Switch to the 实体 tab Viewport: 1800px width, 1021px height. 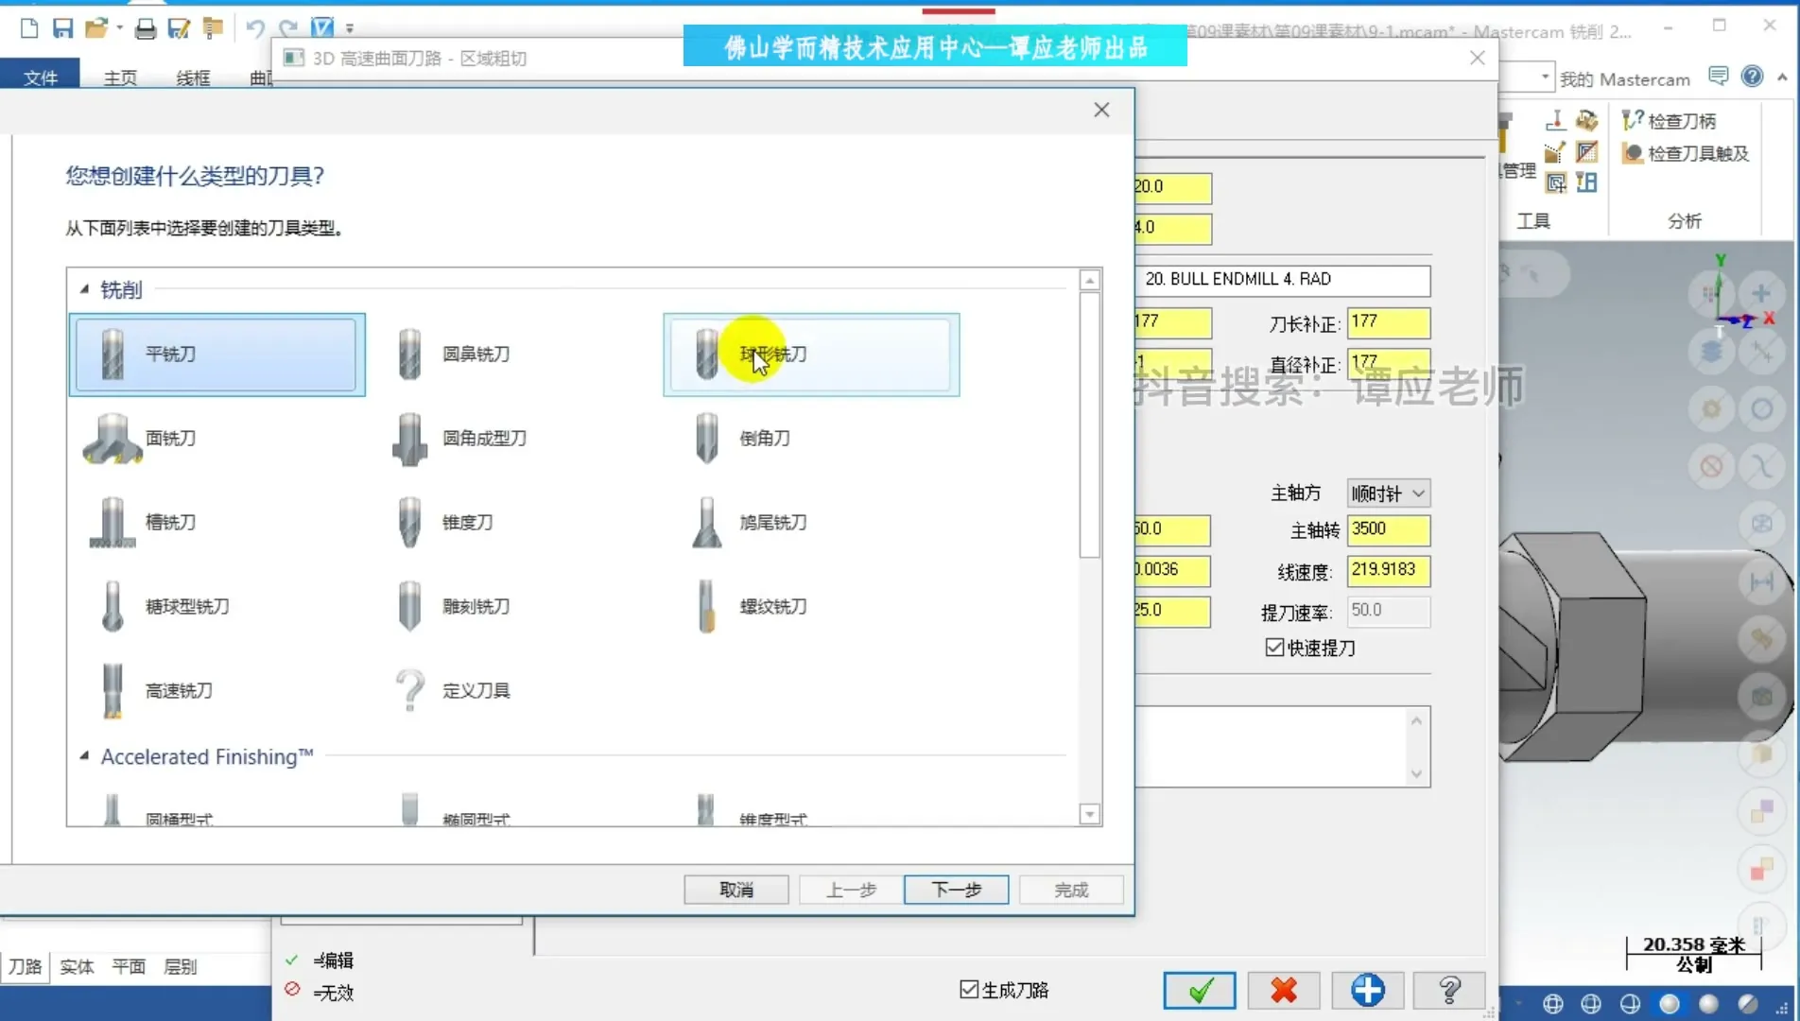77,966
